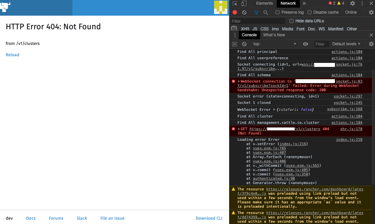Enable Preserve log checkbox
Image resolution: width=375 pixels, height=224 pixels.
tap(277, 12)
